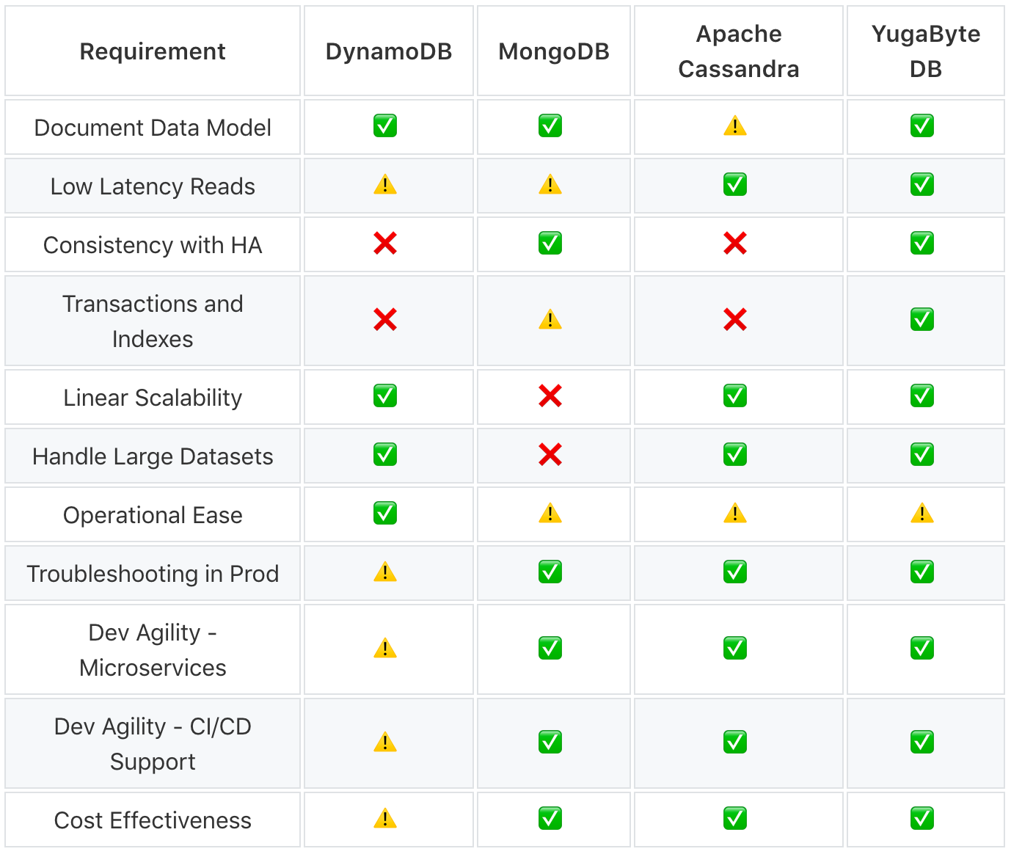
Task: Click MongoDB's checkmark for Troubleshooting in Prod
Action: tap(550, 572)
